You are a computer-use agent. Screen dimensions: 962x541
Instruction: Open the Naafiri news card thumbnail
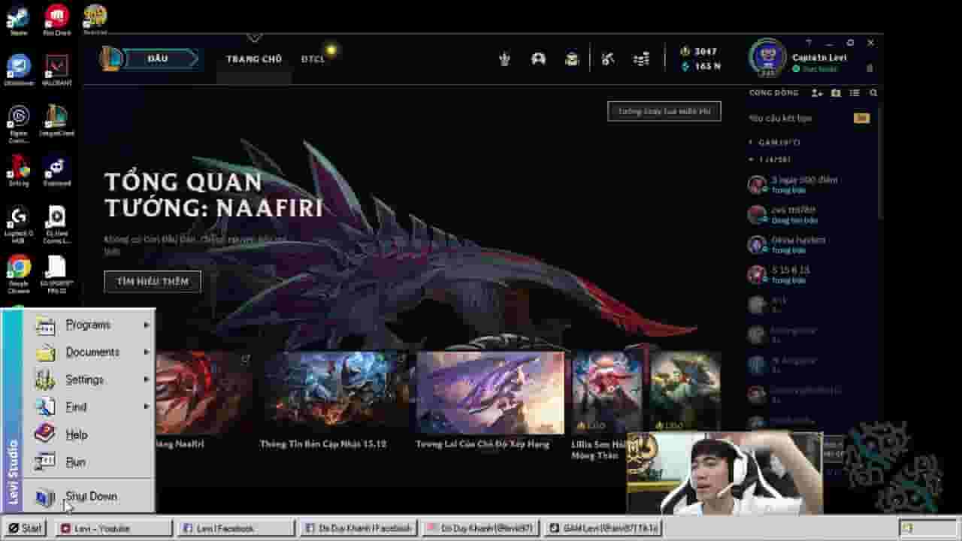pos(204,393)
